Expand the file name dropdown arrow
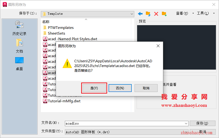Image resolution: width=219 pixels, height=138 pixels. click(186, 123)
